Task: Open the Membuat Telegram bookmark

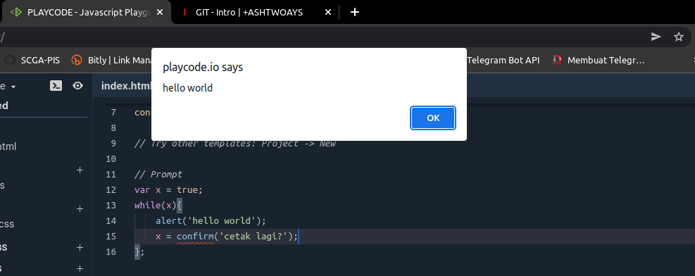Action: [598, 60]
